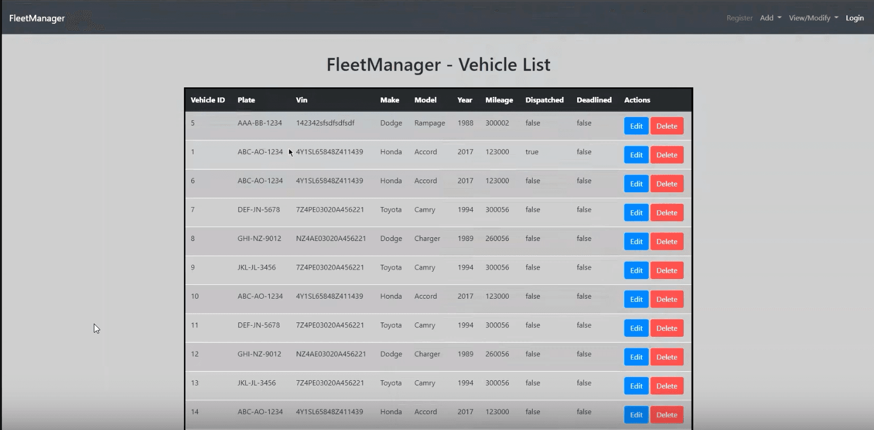Click the Plate column header

click(x=246, y=100)
